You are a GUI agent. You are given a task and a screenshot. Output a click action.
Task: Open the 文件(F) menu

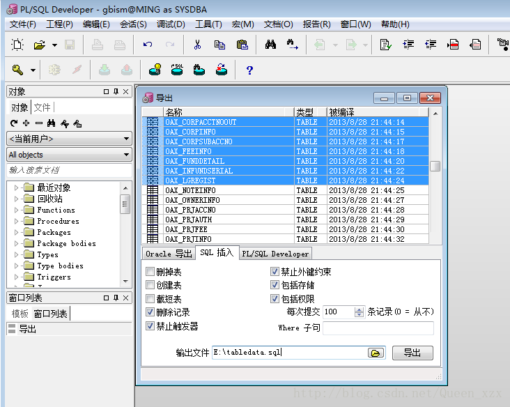point(22,24)
